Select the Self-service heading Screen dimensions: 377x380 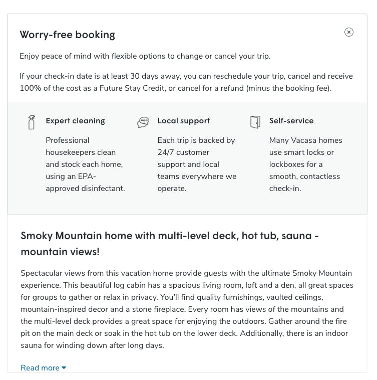[x=291, y=121]
